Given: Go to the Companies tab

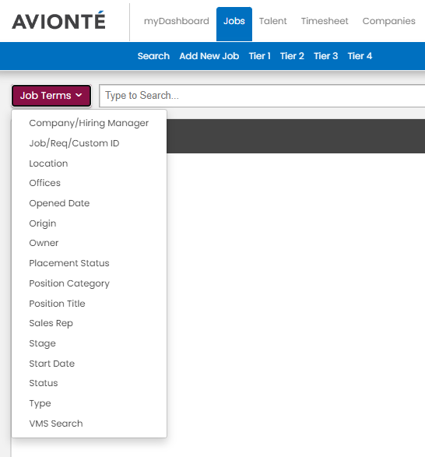Looking at the screenshot, I should [389, 21].
